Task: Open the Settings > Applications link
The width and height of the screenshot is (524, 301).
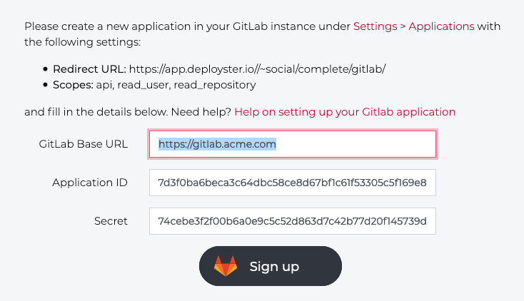Action: 414,26
